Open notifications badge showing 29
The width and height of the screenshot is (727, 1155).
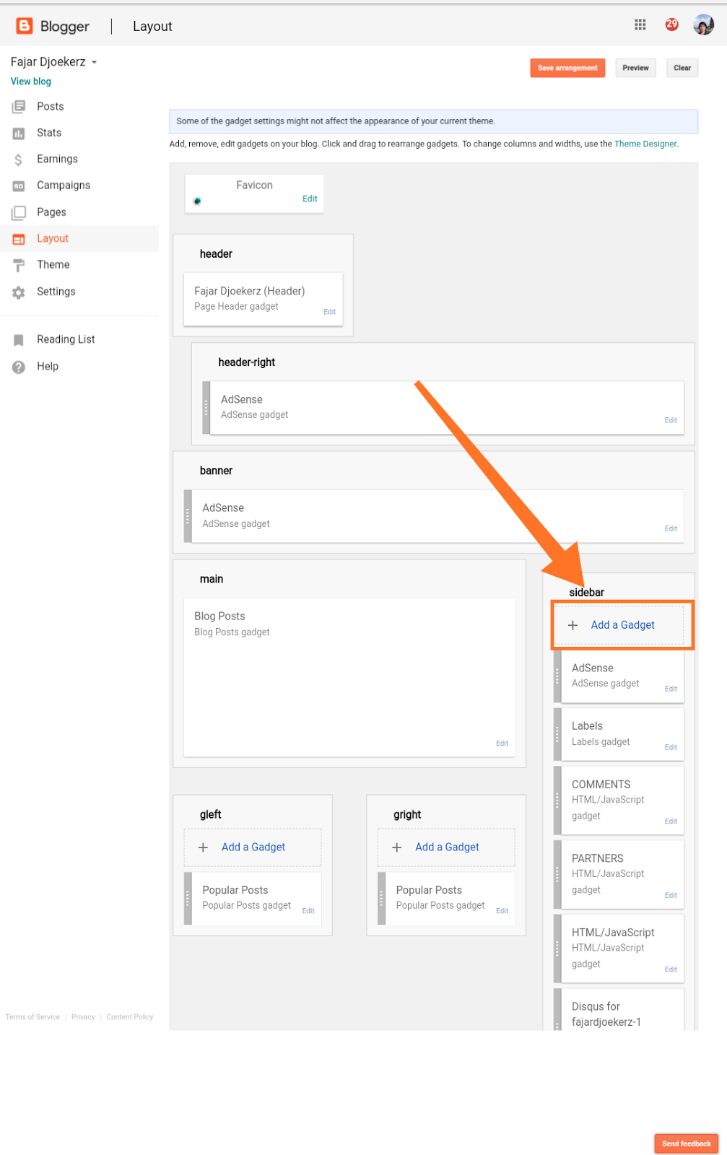coord(671,25)
